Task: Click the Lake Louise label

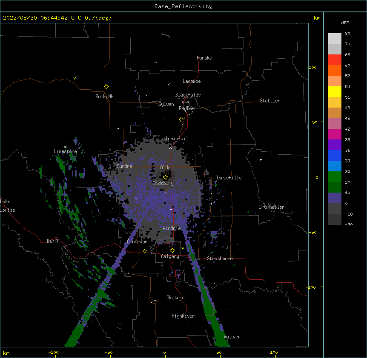Action: [7, 206]
